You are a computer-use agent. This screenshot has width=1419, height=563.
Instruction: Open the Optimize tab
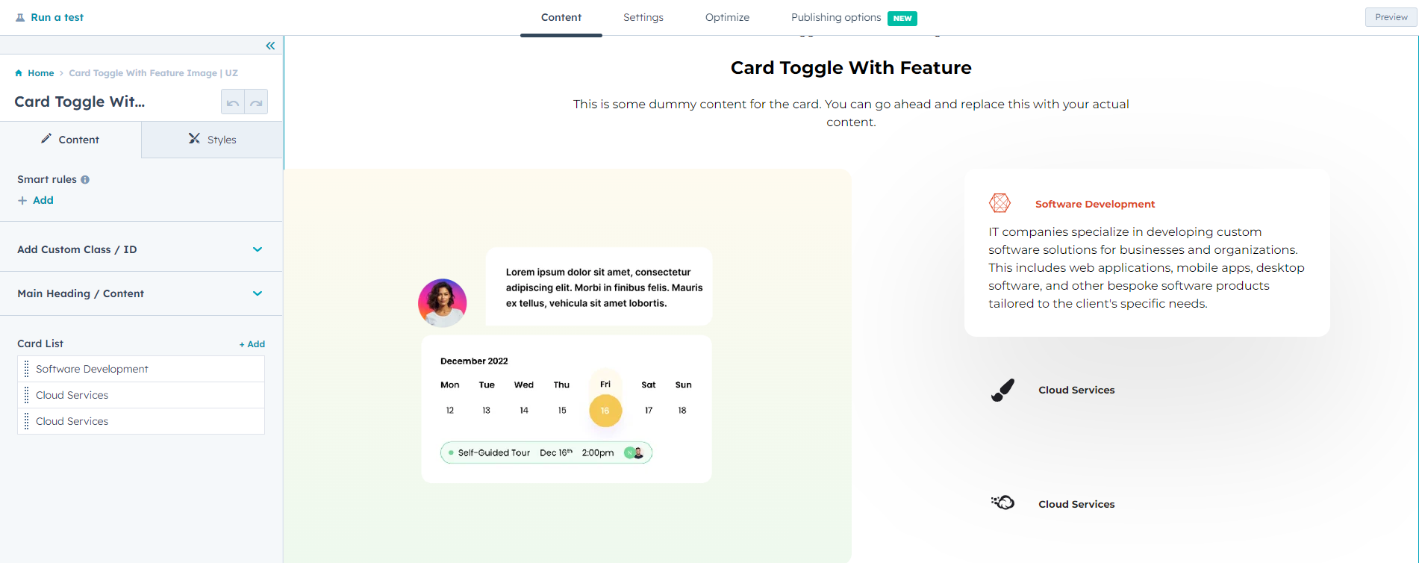click(727, 17)
